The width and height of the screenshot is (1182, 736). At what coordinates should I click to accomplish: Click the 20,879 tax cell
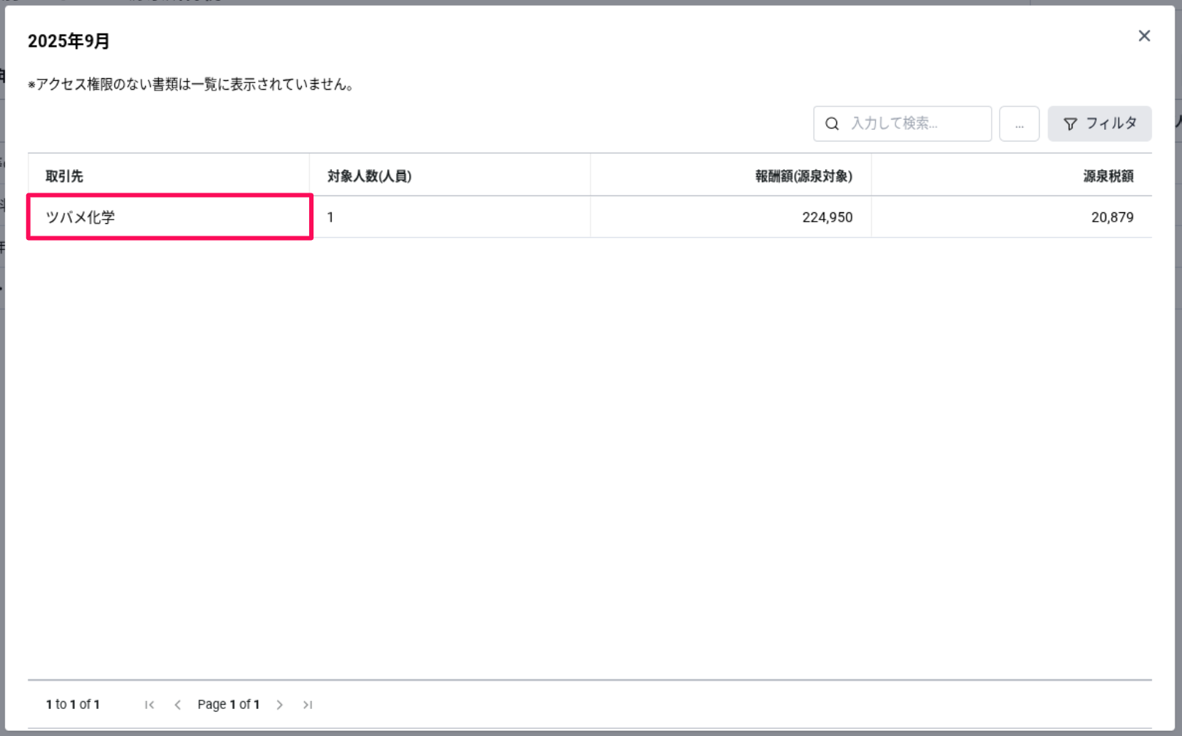[x=1011, y=217]
